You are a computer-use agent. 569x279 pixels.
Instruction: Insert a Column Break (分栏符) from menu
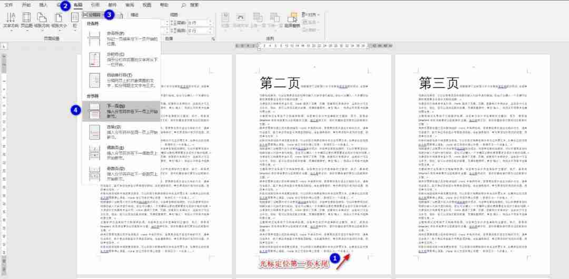click(121, 59)
